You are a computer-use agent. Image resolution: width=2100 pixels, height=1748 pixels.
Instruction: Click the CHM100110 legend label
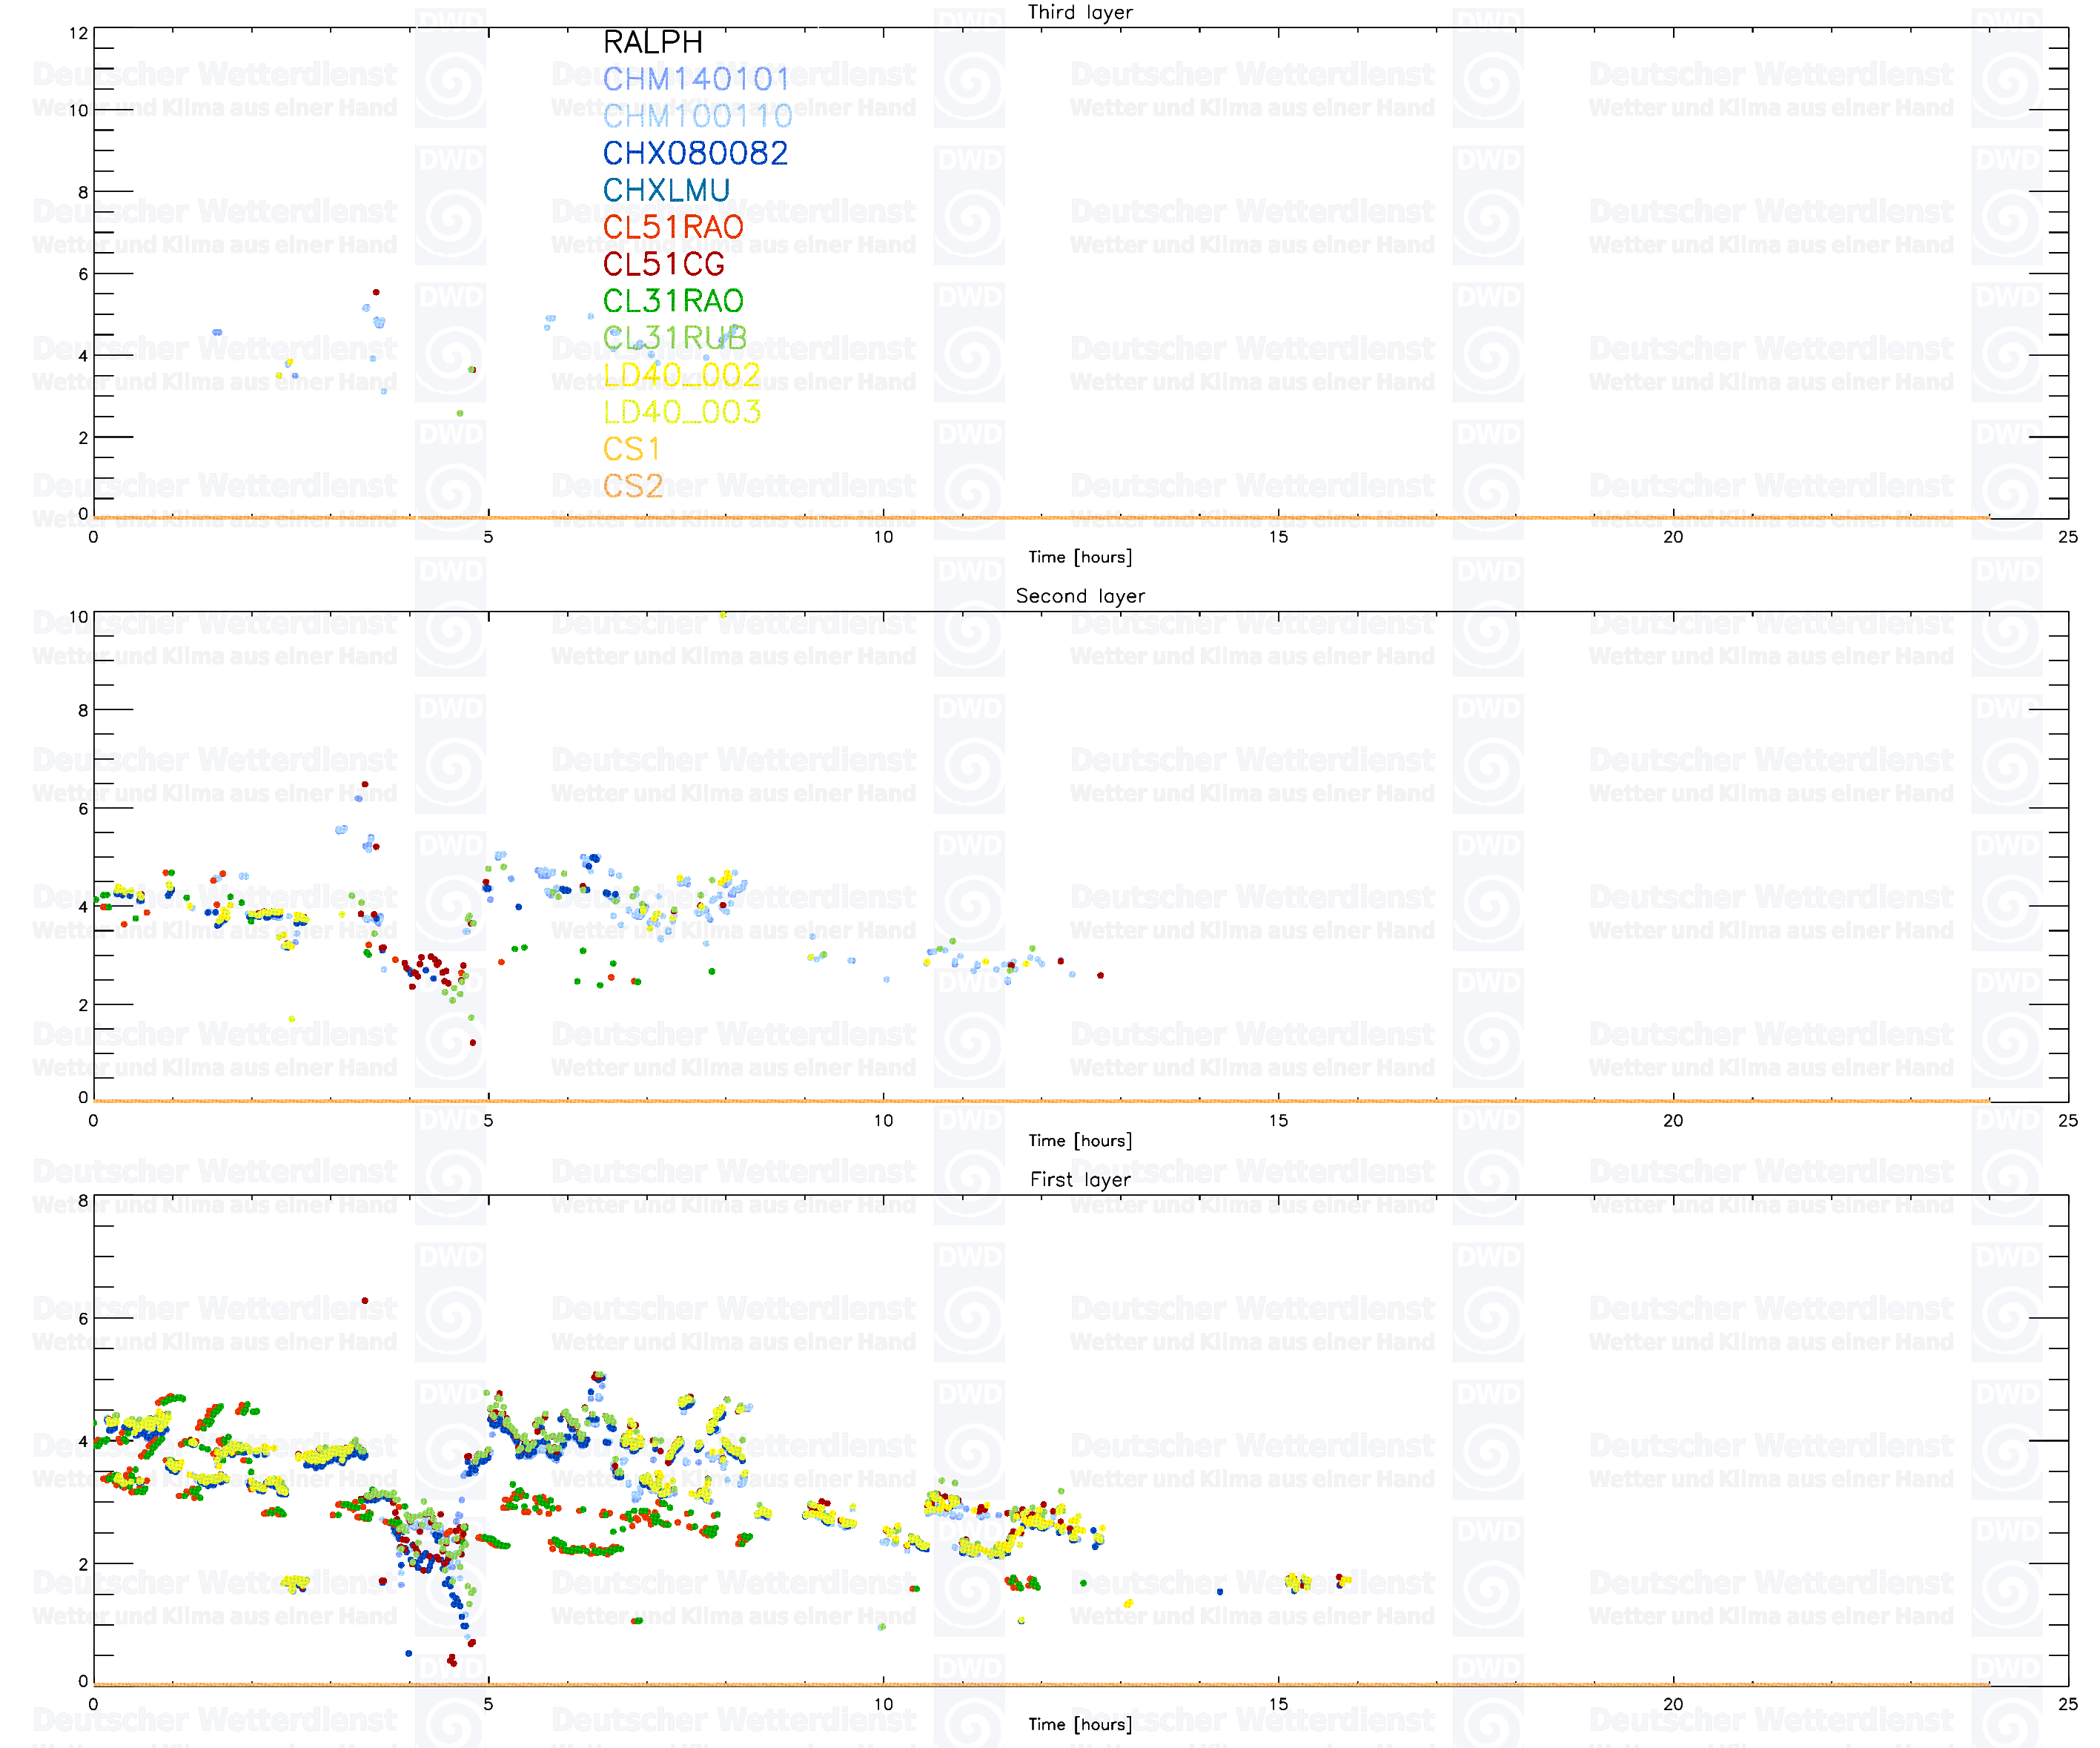click(697, 116)
